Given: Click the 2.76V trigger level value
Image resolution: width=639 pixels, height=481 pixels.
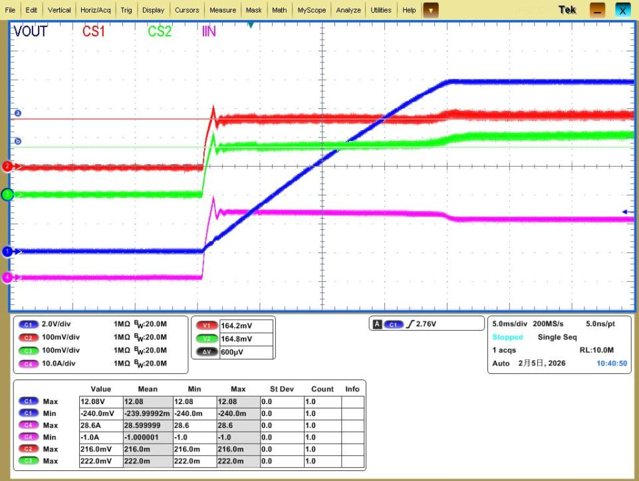Looking at the screenshot, I should click(426, 324).
